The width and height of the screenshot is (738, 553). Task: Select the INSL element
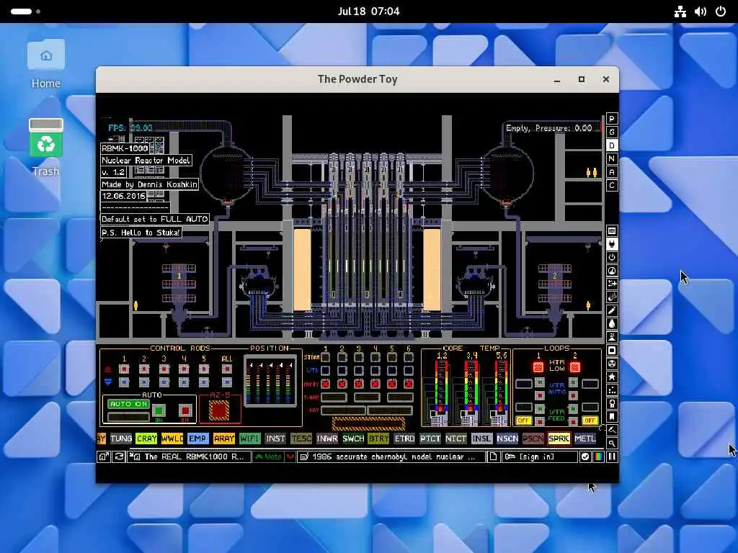pos(481,439)
